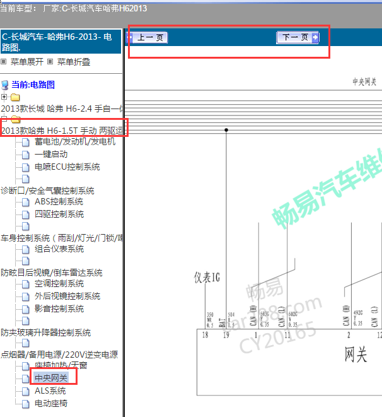
Task: Click page icon above 点烟器/备用电源
Action: 25,343
